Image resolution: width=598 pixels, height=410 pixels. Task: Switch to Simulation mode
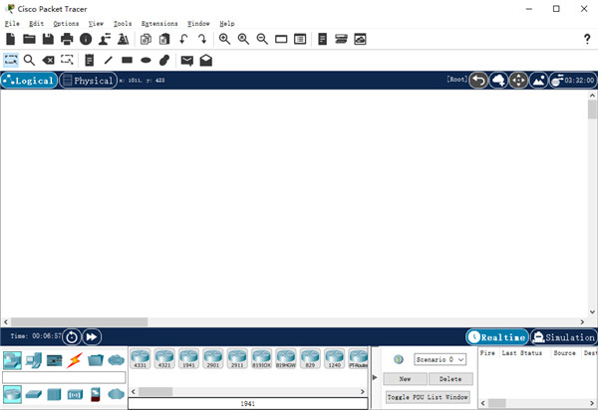pyautogui.click(x=563, y=337)
